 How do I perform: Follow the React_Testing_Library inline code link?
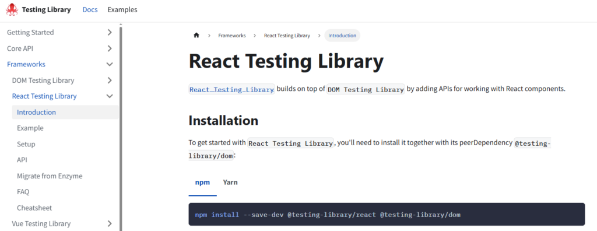coord(232,90)
